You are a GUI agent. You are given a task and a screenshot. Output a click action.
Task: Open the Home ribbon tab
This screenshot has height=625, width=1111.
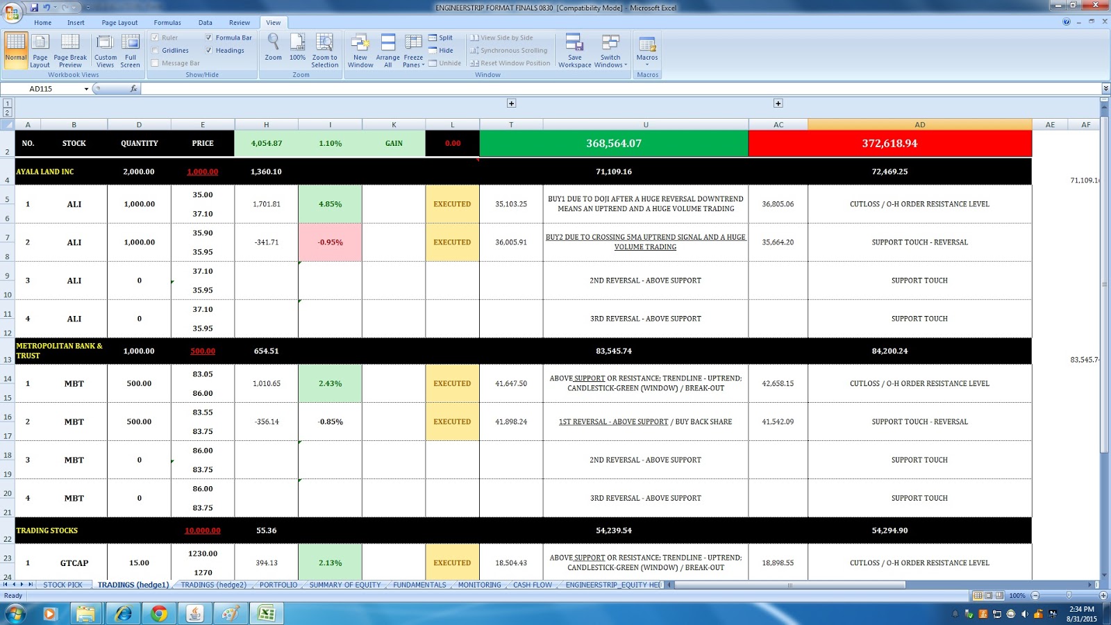pos(42,23)
